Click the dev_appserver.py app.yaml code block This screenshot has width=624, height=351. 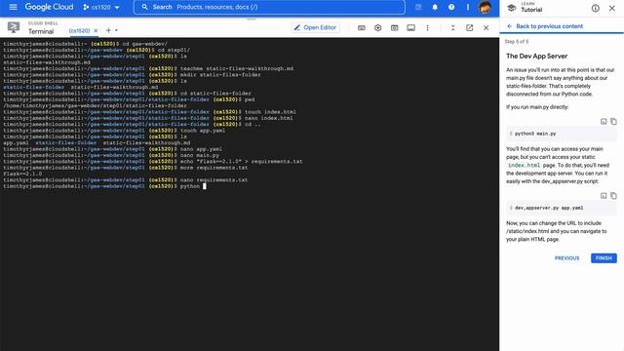click(562, 208)
